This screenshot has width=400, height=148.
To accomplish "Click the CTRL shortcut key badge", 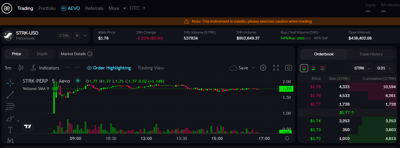I will (64, 36).
